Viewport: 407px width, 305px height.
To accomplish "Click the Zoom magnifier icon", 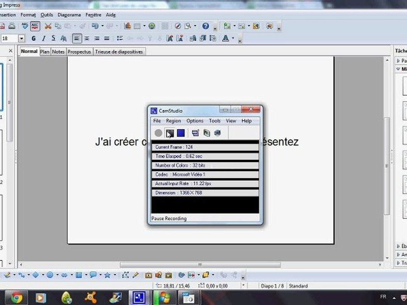I will tap(188, 26).
